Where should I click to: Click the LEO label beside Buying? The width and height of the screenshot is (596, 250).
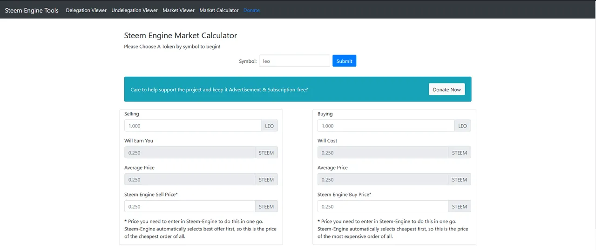[x=463, y=126]
